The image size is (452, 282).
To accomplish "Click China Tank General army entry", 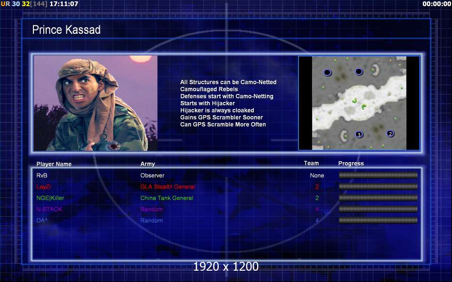I will coord(167,198).
